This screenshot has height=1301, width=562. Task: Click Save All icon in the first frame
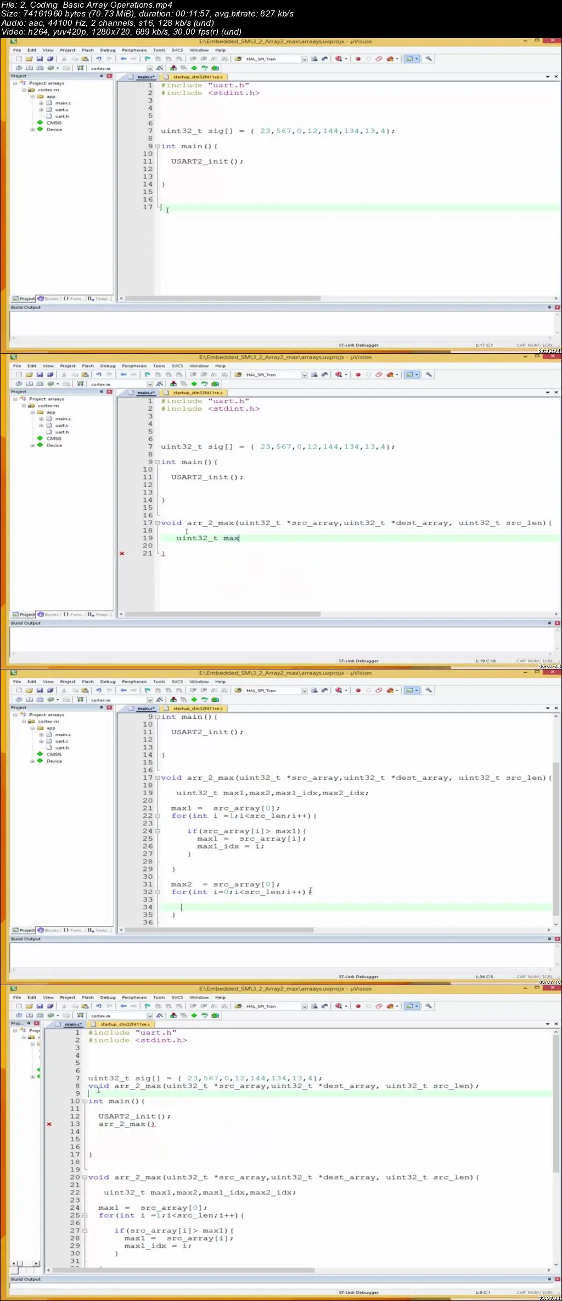coord(50,59)
